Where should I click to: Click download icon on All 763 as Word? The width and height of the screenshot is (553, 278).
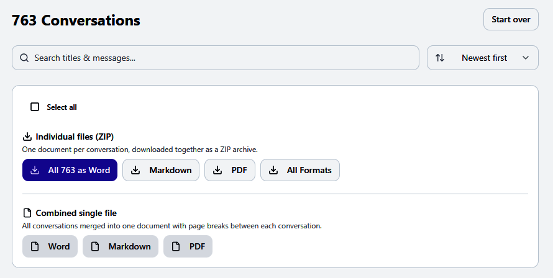(35, 170)
